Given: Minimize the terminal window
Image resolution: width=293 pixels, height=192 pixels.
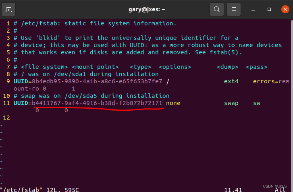Looking at the screenshot, I should coord(253,9).
